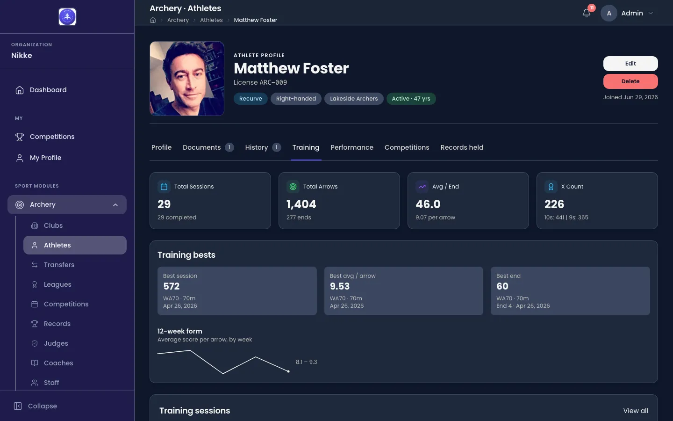Click the Best end 60 card
This screenshot has width=673, height=421.
click(570, 291)
